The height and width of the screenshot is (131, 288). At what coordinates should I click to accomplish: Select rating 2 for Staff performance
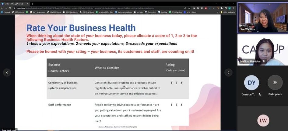176,105
